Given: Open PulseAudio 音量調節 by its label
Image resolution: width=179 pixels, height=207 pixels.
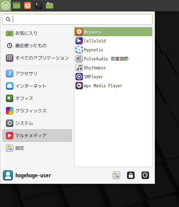Looking at the screenshot, I should point(106,59).
